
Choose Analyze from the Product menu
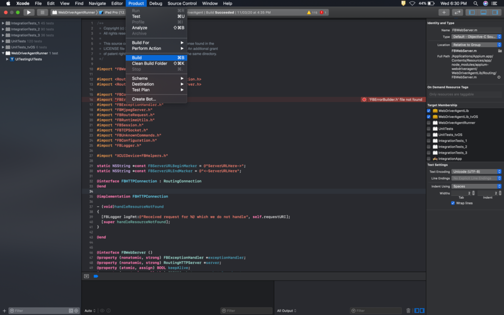pos(156,28)
